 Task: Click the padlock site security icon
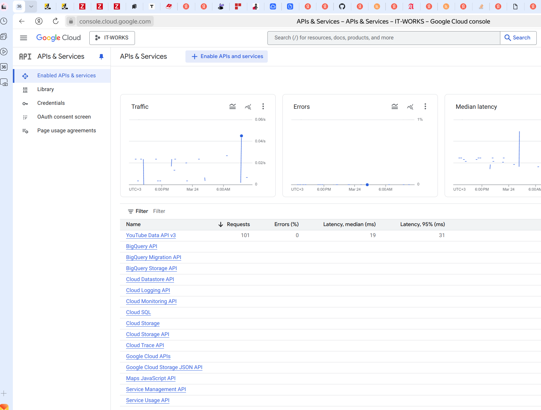pos(71,21)
